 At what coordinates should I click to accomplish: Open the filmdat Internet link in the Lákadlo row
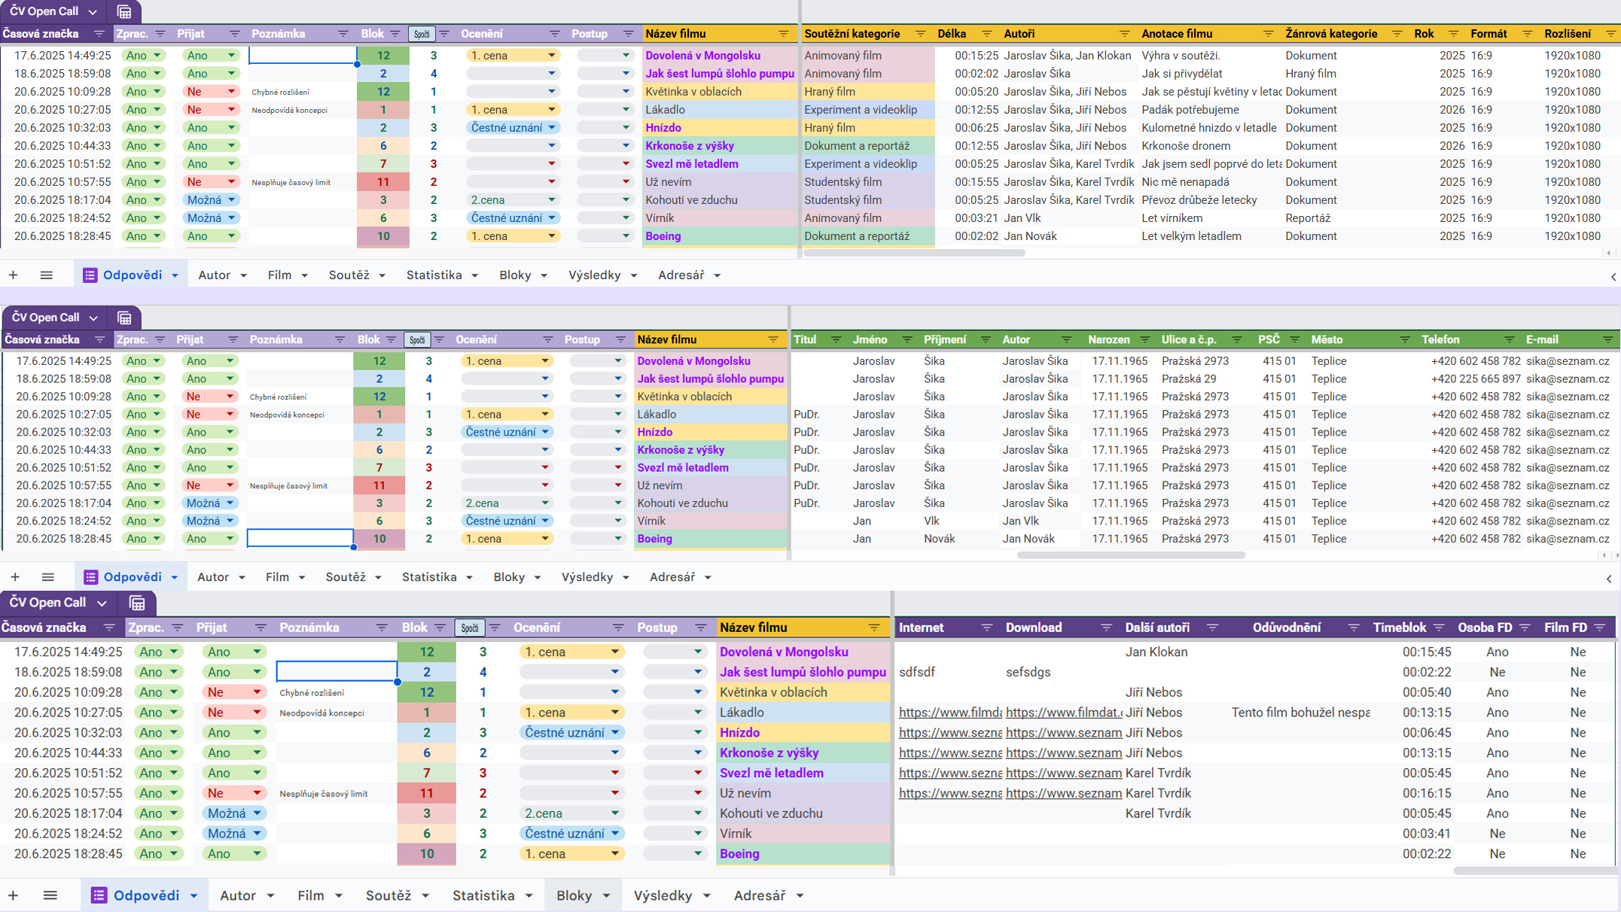(x=950, y=713)
